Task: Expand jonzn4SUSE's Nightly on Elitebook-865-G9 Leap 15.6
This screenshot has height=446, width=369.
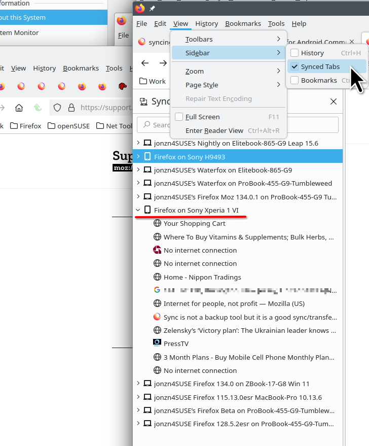Action: click(138, 143)
